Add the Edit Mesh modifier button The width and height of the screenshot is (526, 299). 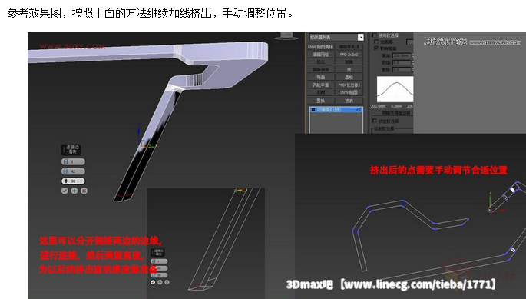point(321,55)
